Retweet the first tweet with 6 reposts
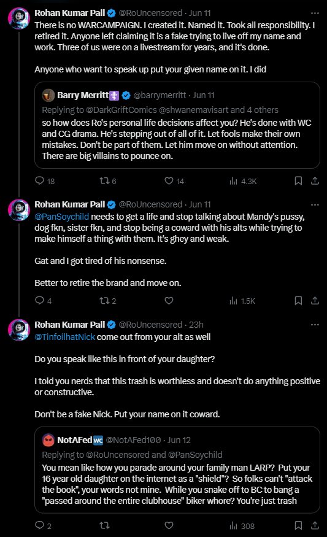 click(x=108, y=181)
